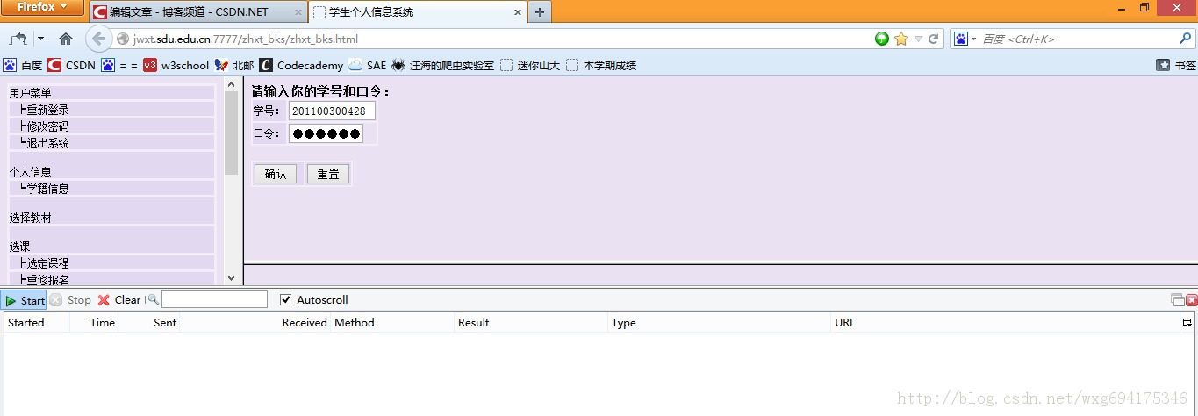Screen dimensions: 1198x416
Task: Select 学籍信息 in the left menu
Action: click(x=47, y=189)
